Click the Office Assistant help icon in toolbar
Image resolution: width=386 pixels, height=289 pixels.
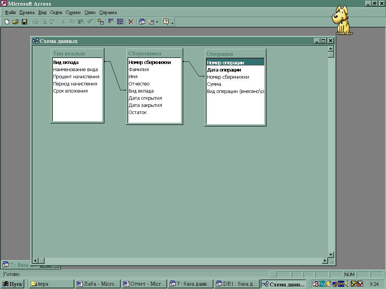tap(166, 22)
